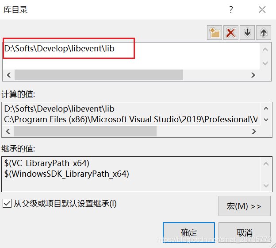This screenshot has height=248, width=276.
Task: Select D:\Softs\Develop\libevent\lib line in 计算的值
Action: pyautogui.click(x=59, y=109)
